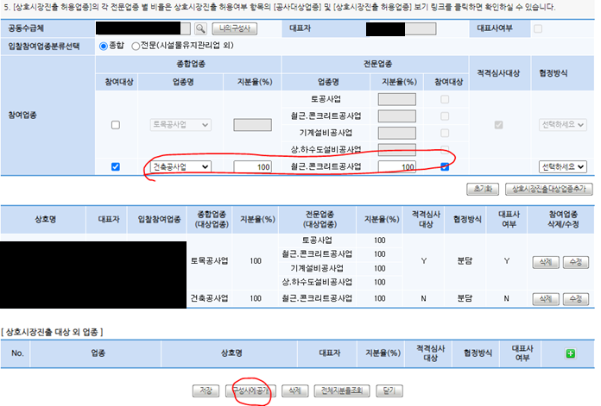Open the 협정방식 선택하세요 dropdown in 건축공사업 row
601x406 pixels.
pyautogui.click(x=563, y=167)
